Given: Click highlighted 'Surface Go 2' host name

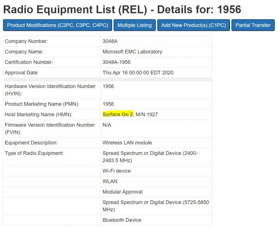Looking at the screenshot, I should click(x=118, y=114).
